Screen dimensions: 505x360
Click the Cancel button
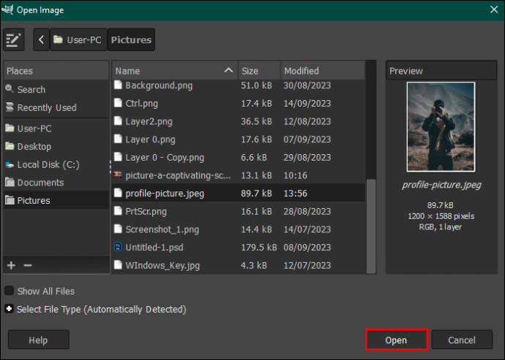(x=462, y=340)
